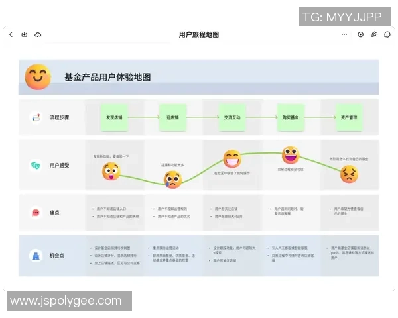Select the caption 不知道怎么找到自己的基金
398x318 pixels.
[x=349, y=159]
